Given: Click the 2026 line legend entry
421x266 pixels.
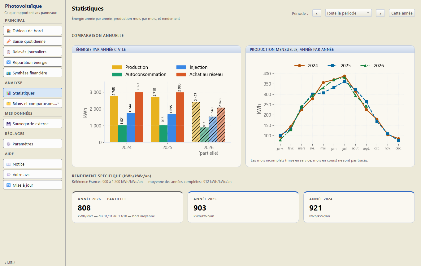Looking at the screenshot, I should click(x=372, y=66).
